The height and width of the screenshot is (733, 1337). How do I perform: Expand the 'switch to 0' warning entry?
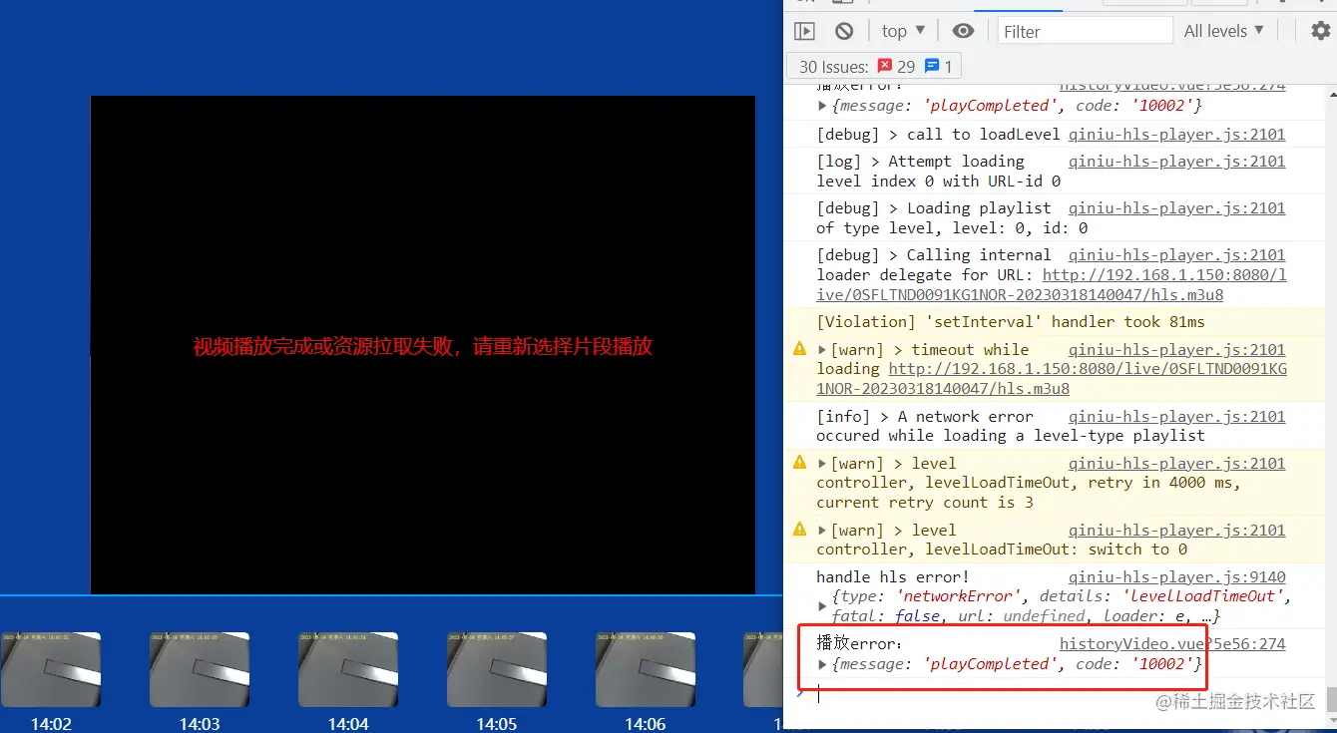point(822,531)
